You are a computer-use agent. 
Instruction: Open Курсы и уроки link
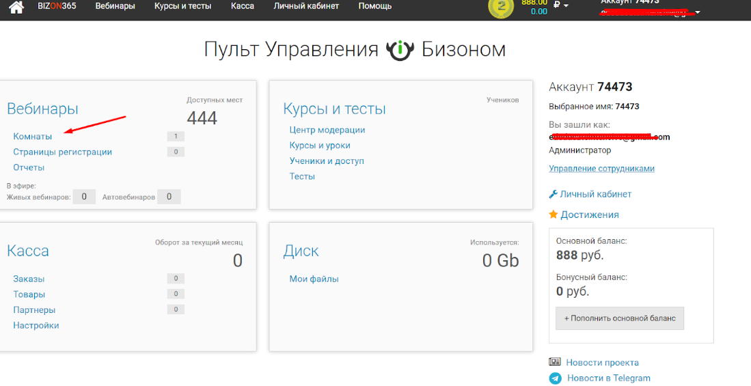pos(320,145)
